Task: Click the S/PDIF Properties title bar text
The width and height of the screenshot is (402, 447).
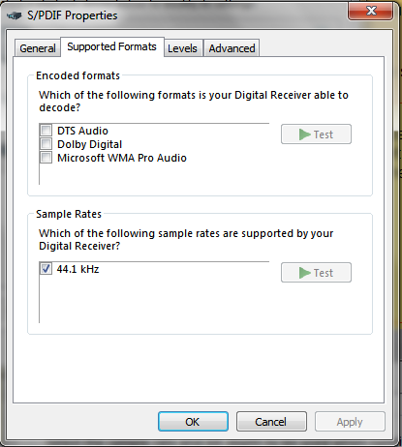Action: point(73,15)
